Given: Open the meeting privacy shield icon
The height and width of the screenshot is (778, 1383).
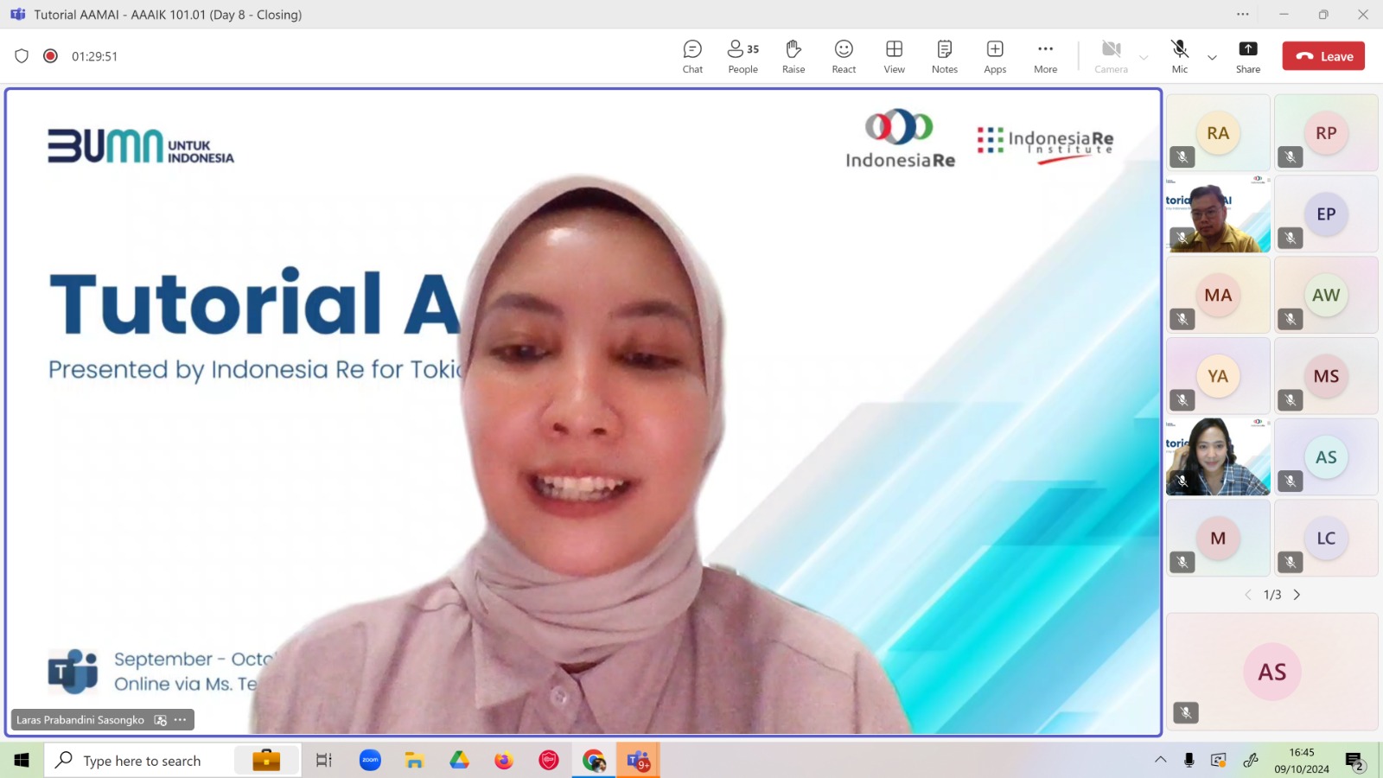Looking at the screenshot, I should (22, 56).
